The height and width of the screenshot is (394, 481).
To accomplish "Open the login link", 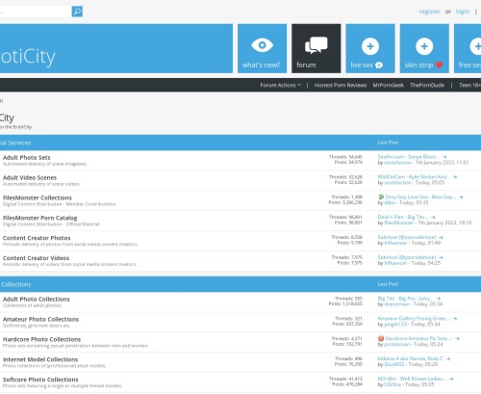I will point(463,12).
